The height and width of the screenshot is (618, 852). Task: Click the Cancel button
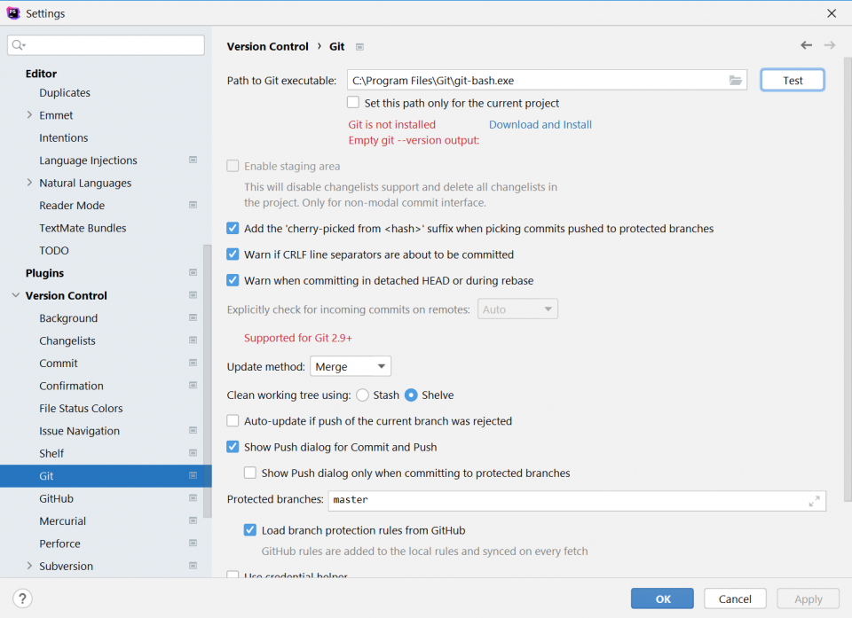(735, 598)
